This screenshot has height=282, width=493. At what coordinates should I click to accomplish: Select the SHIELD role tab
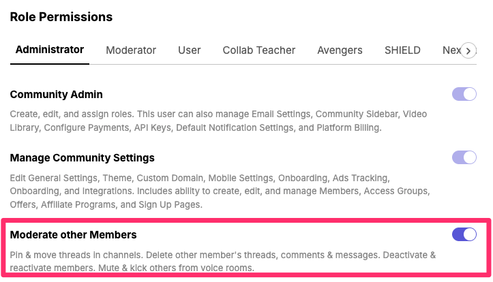[402, 50]
